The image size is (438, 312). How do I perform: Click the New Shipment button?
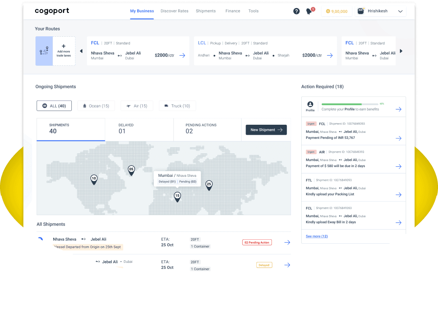[266, 130]
